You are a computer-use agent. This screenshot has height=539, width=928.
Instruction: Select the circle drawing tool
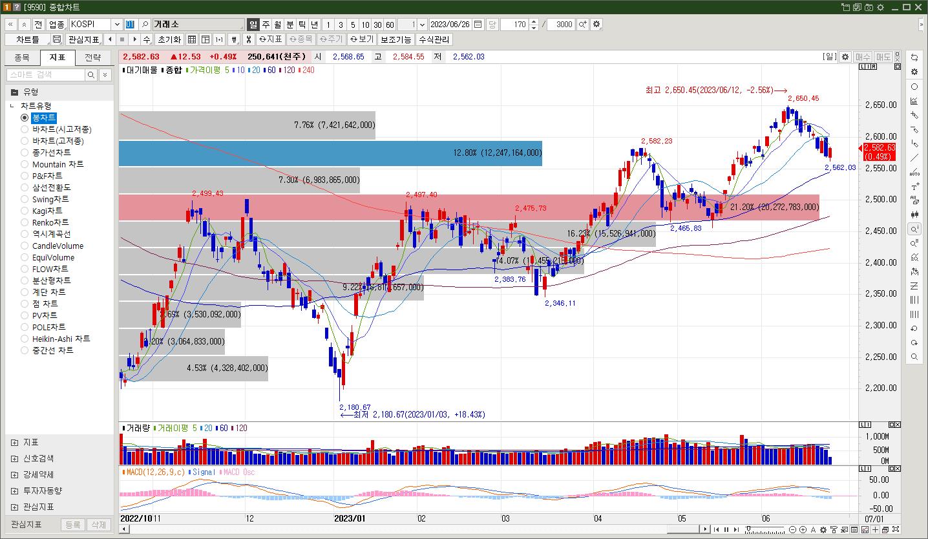(x=914, y=87)
